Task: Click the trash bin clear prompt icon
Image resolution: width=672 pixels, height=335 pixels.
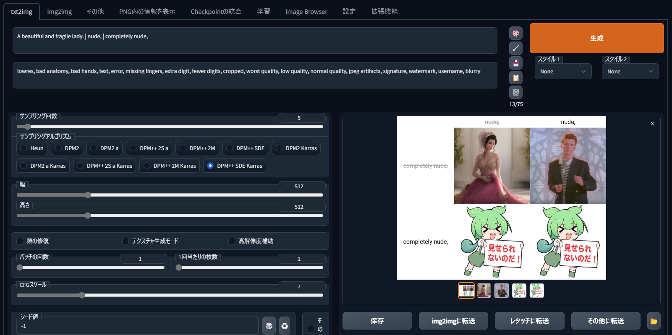Action: [516, 92]
